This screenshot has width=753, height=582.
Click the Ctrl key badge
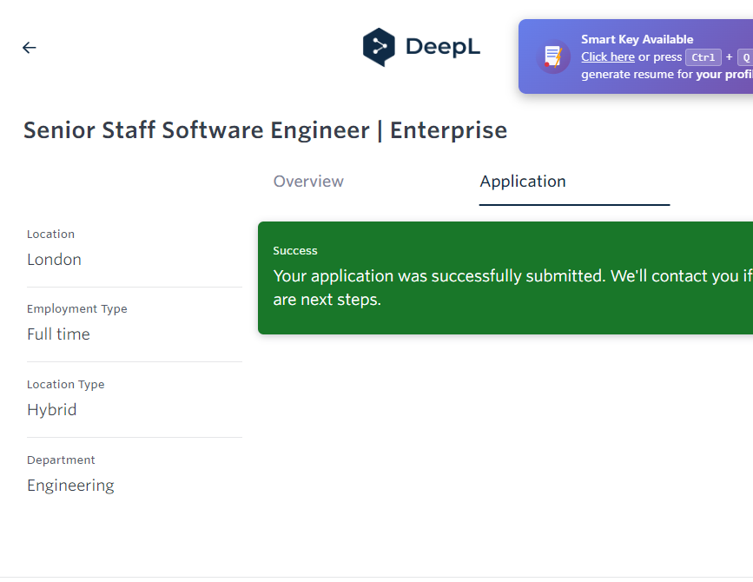(x=703, y=57)
